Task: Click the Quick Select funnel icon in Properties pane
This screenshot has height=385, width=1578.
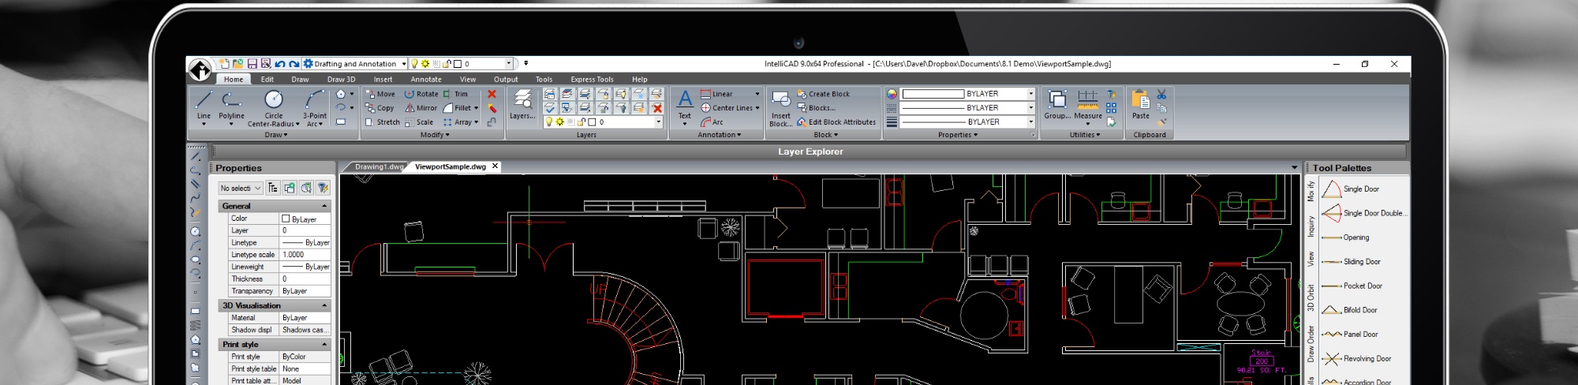Action: coord(323,188)
